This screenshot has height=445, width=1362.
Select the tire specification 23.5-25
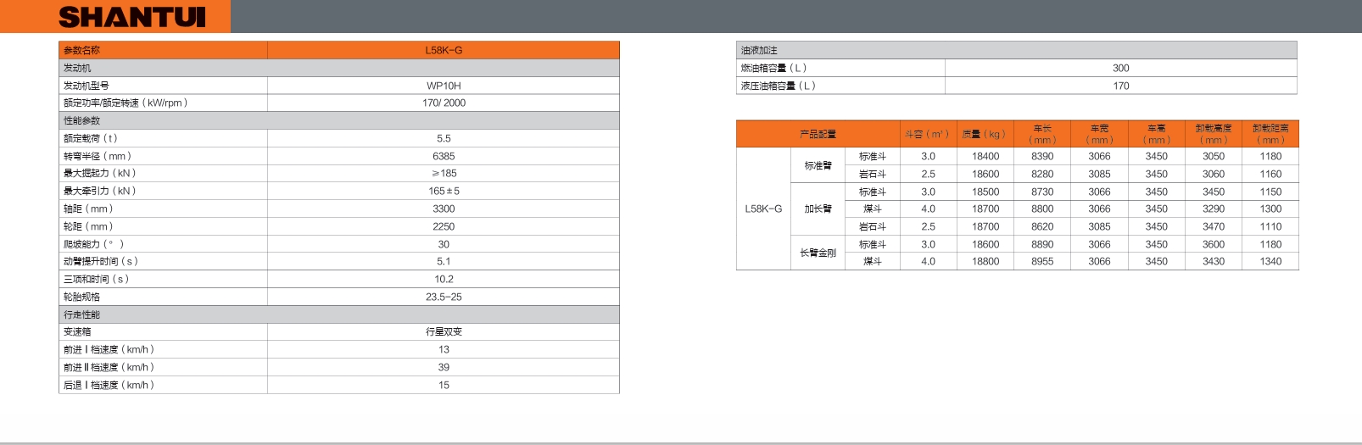[x=444, y=297]
